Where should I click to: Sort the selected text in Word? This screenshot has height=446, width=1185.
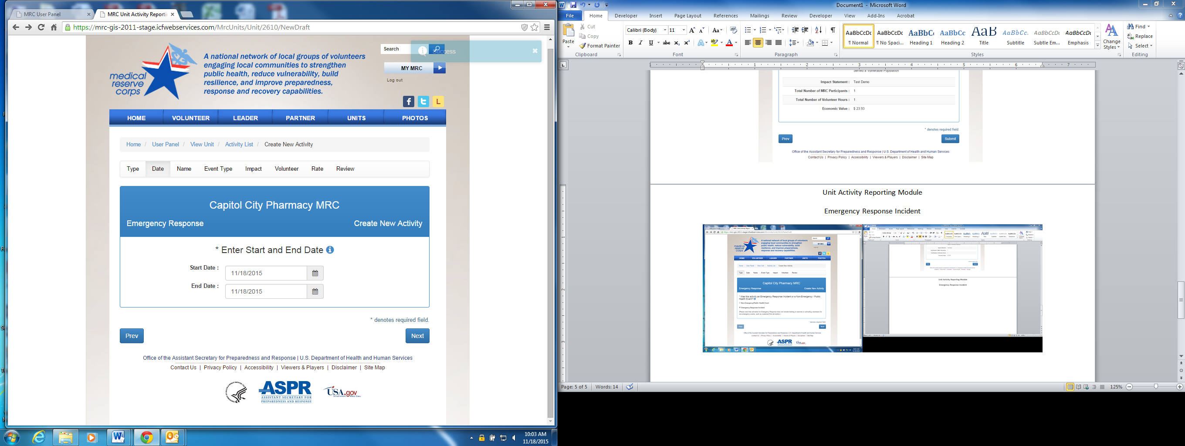coord(818,30)
